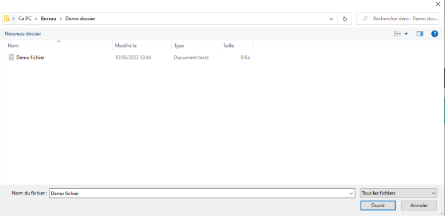Image resolution: width=445 pixels, height=218 pixels.
Task: Click the Bureau breadcrumb
Action: [x=49, y=19]
